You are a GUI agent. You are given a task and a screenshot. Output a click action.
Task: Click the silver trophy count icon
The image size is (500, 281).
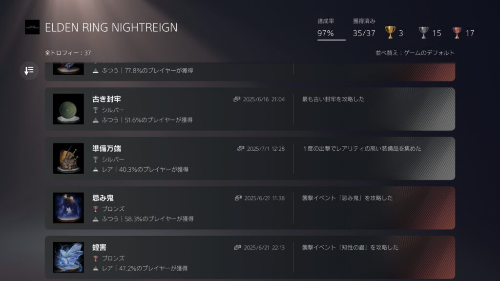click(423, 33)
